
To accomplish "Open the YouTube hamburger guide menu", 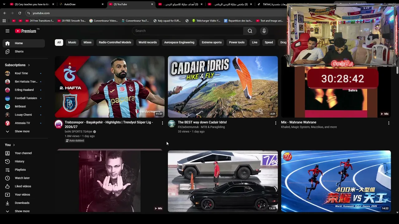I will (x=7, y=31).
